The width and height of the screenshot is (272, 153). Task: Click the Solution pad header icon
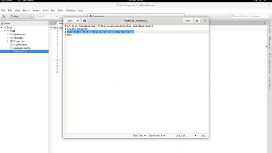[2, 23]
